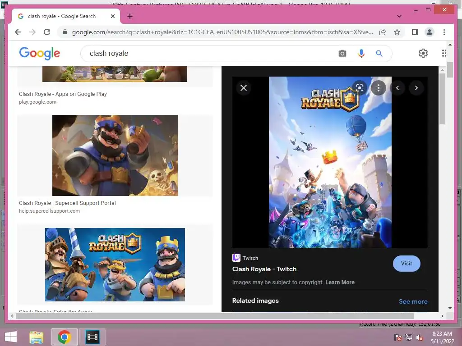Click help.supercellsupport.com source text
Viewport: 462px width, 346px height.
tap(49, 211)
